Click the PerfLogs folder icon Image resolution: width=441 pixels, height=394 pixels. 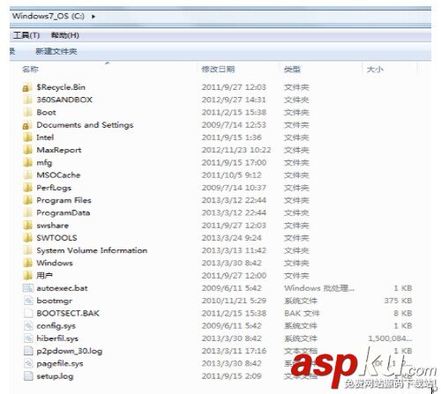(27, 188)
